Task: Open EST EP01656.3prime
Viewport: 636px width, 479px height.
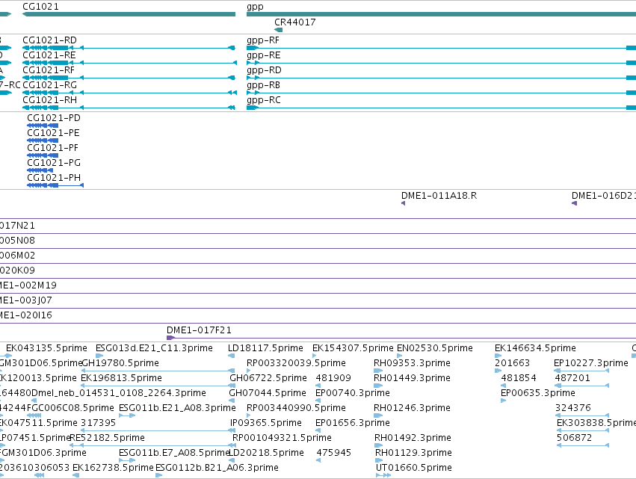Action: 353,423
